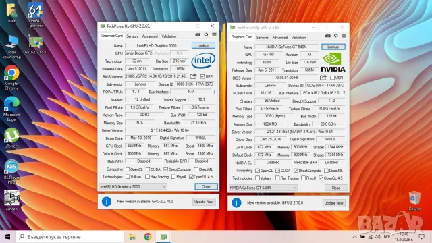Click the taskbar clock and date
The image size is (432, 243).
(404, 237)
